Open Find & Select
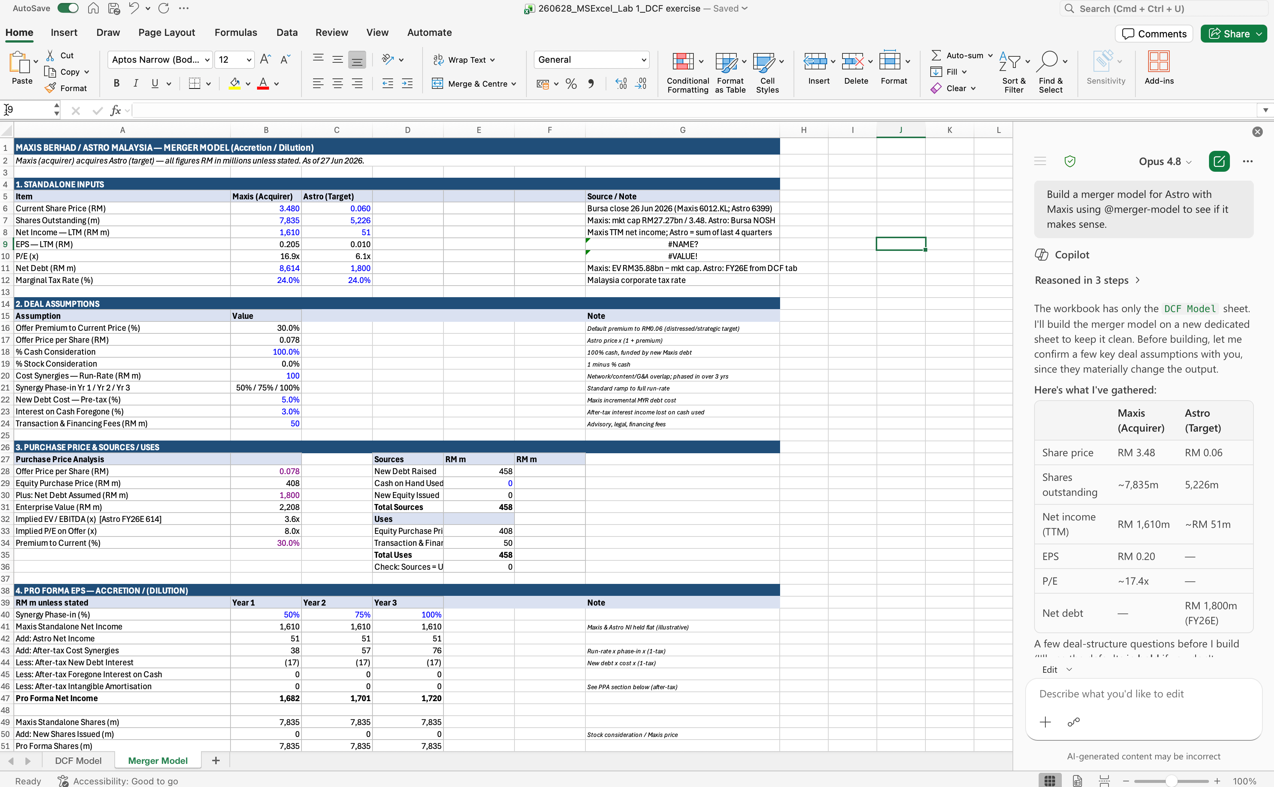Screen dimensions: 1274x787 (x=1051, y=72)
